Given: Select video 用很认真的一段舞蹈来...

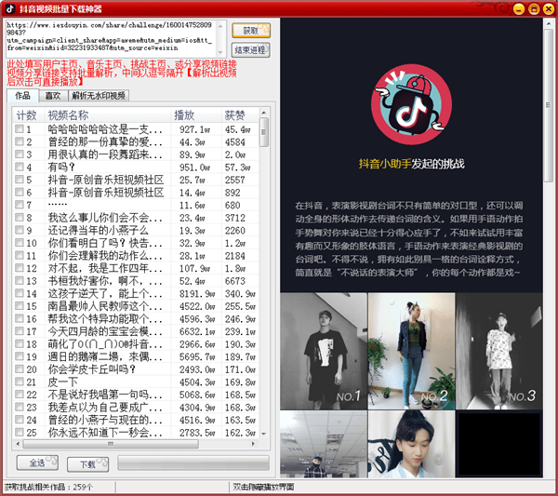Looking at the screenshot, I should (x=105, y=154).
